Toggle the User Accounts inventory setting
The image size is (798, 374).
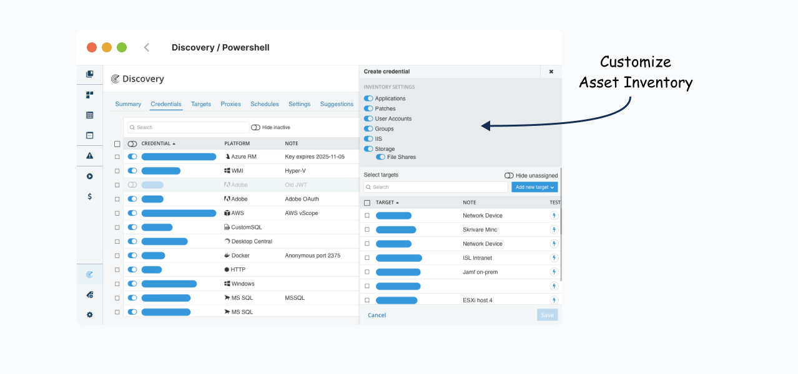[368, 118]
